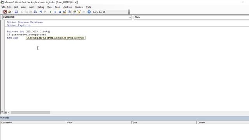Run the Sub with the play icon
Image resolution: width=249 pixels, height=140 pixels.
(51, 12)
